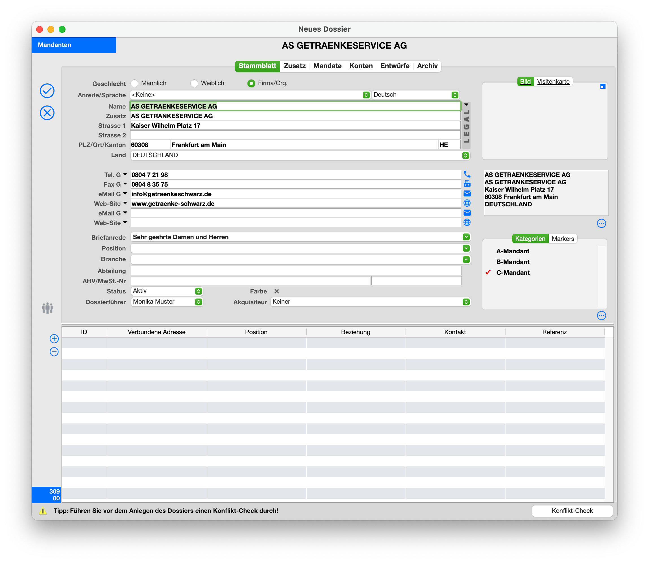Dial Tel. G number via phone icon
This screenshot has height=562, width=649.
pos(467,174)
